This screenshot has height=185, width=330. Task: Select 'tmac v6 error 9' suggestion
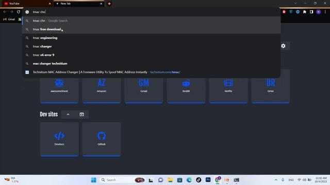click(151, 55)
